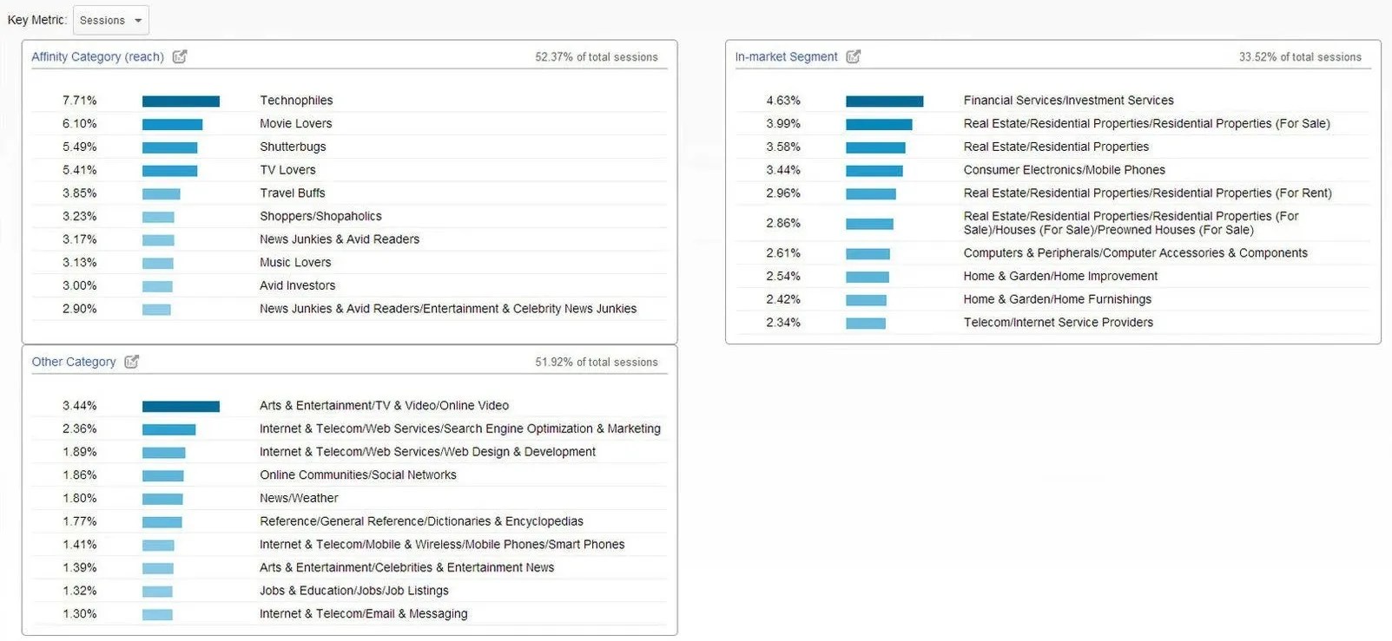Image resolution: width=1392 pixels, height=641 pixels.
Task: Click the Affinity Category (reach) heading
Action: 99,56
